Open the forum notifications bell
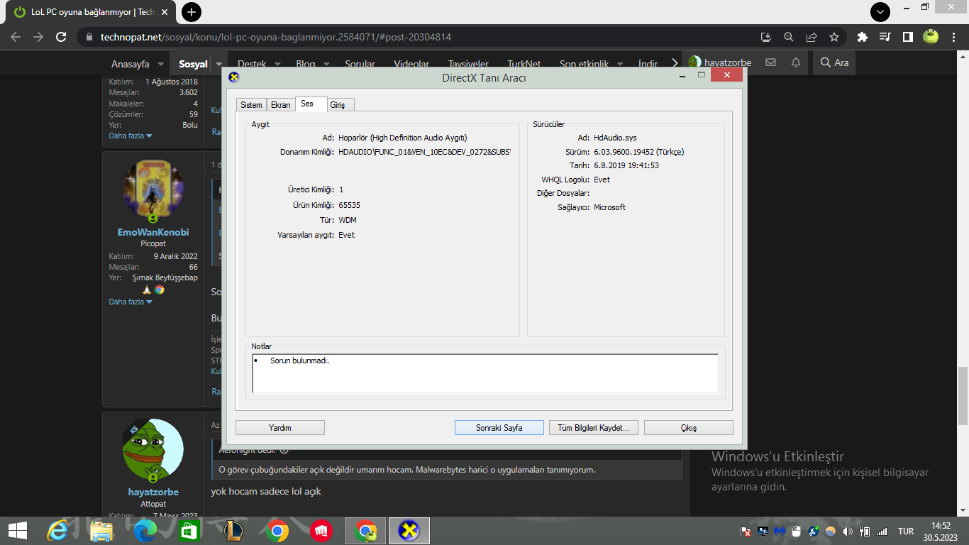The width and height of the screenshot is (969, 545). (796, 62)
